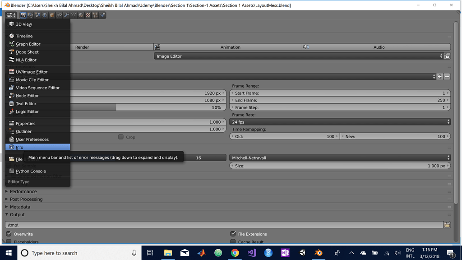Switch to Node Editor
Screen dimensions: 462x260
pos(38,96)
